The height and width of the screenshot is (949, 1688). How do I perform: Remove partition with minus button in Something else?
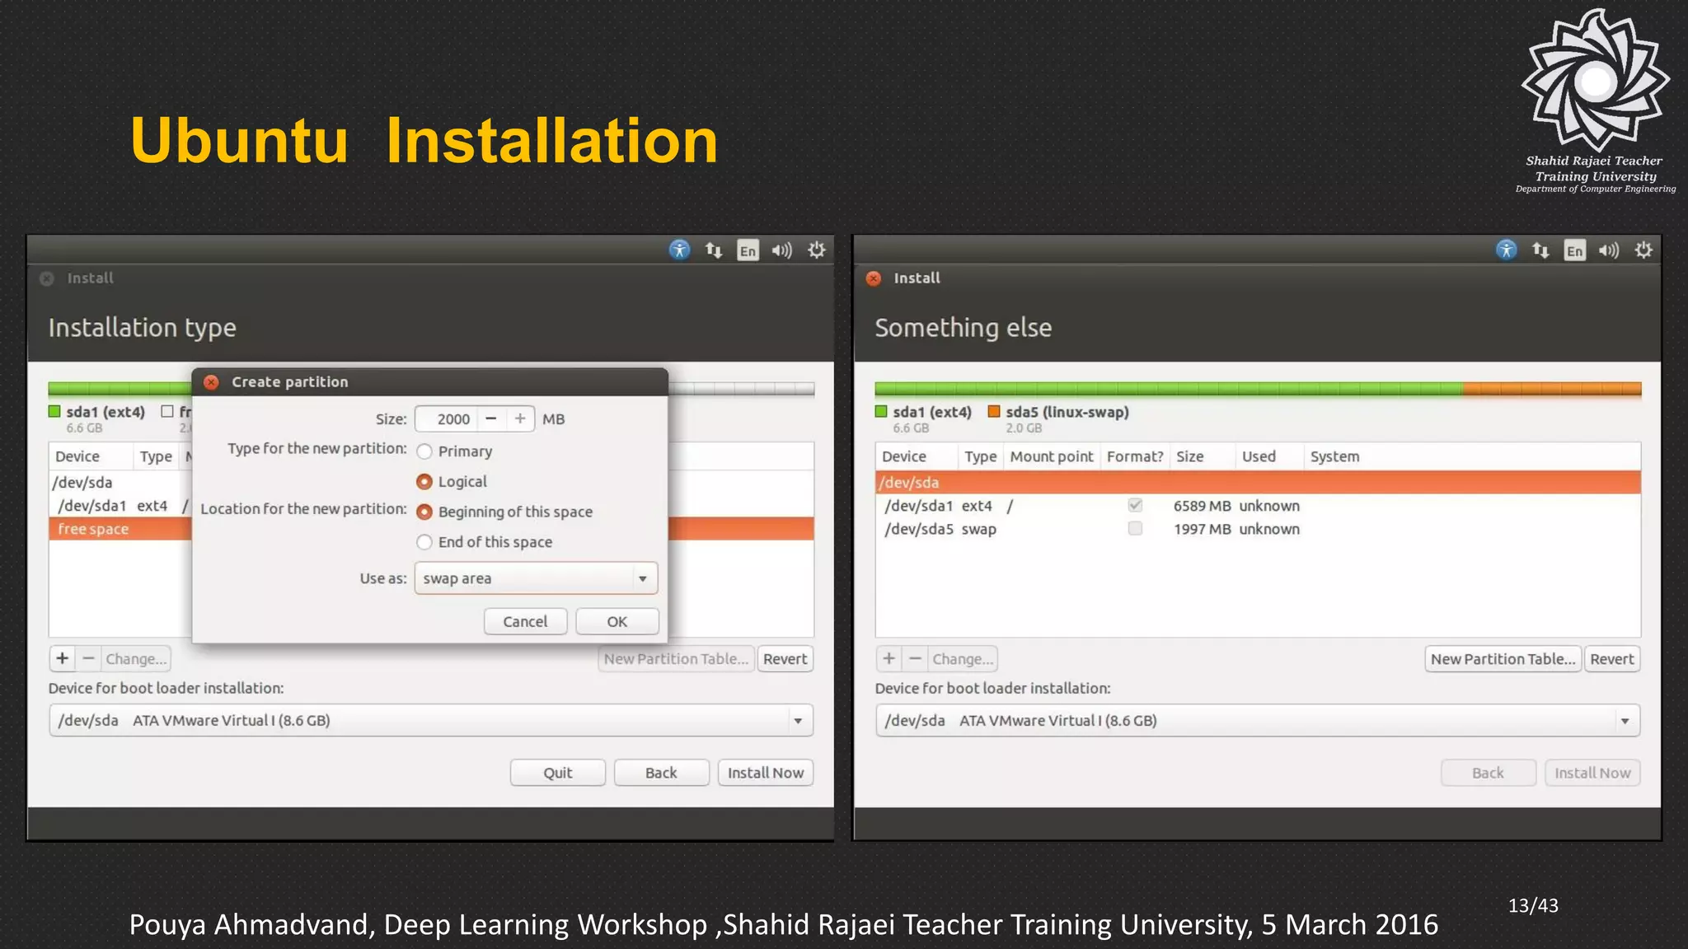(915, 658)
